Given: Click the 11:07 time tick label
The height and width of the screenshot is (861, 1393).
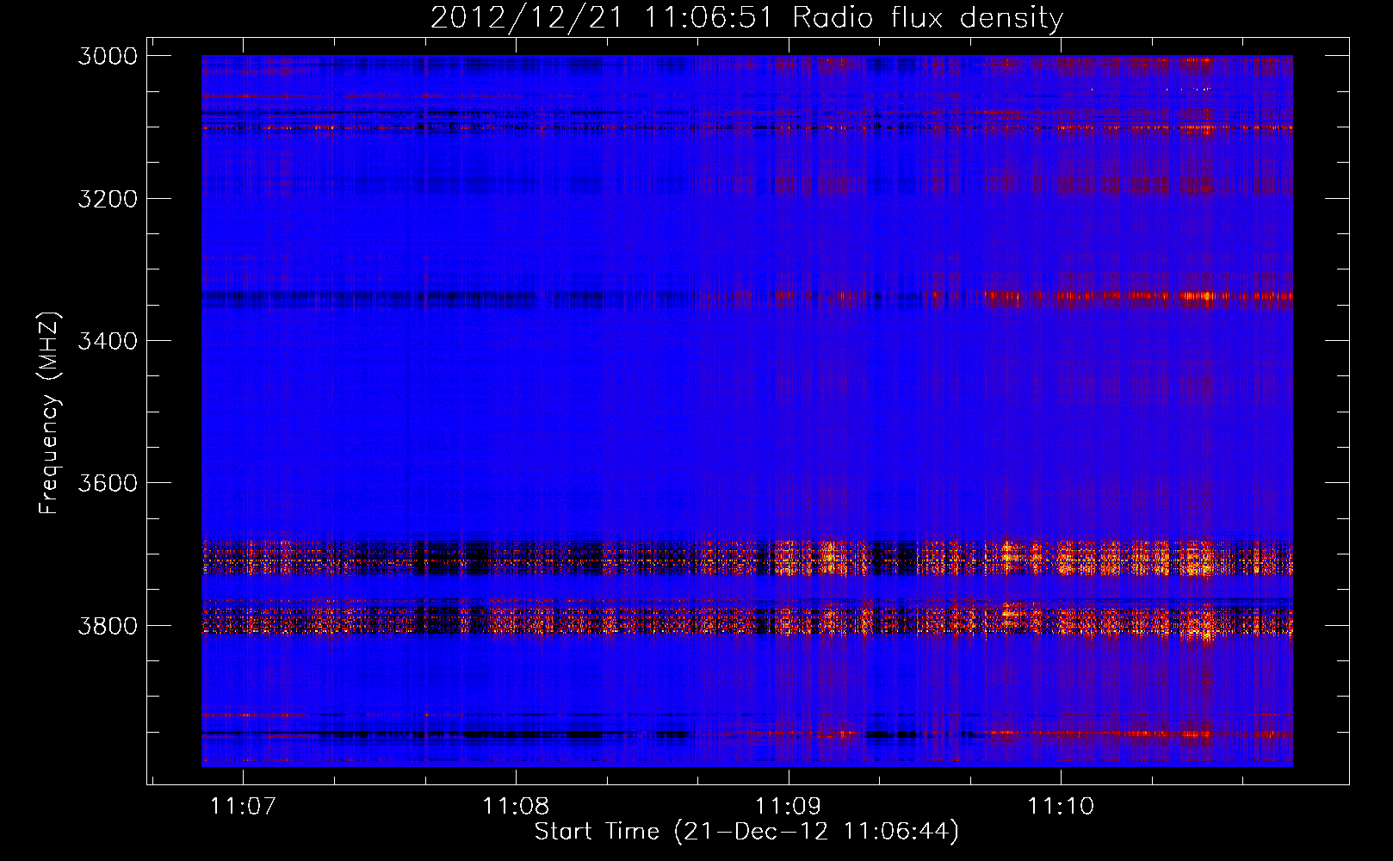Looking at the screenshot, I should [243, 806].
